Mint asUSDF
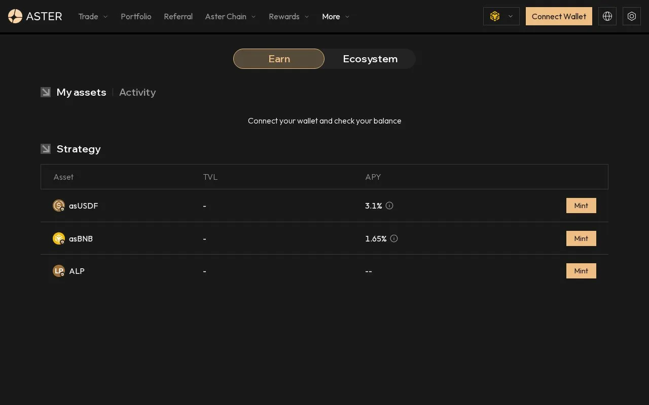 pos(581,206)
